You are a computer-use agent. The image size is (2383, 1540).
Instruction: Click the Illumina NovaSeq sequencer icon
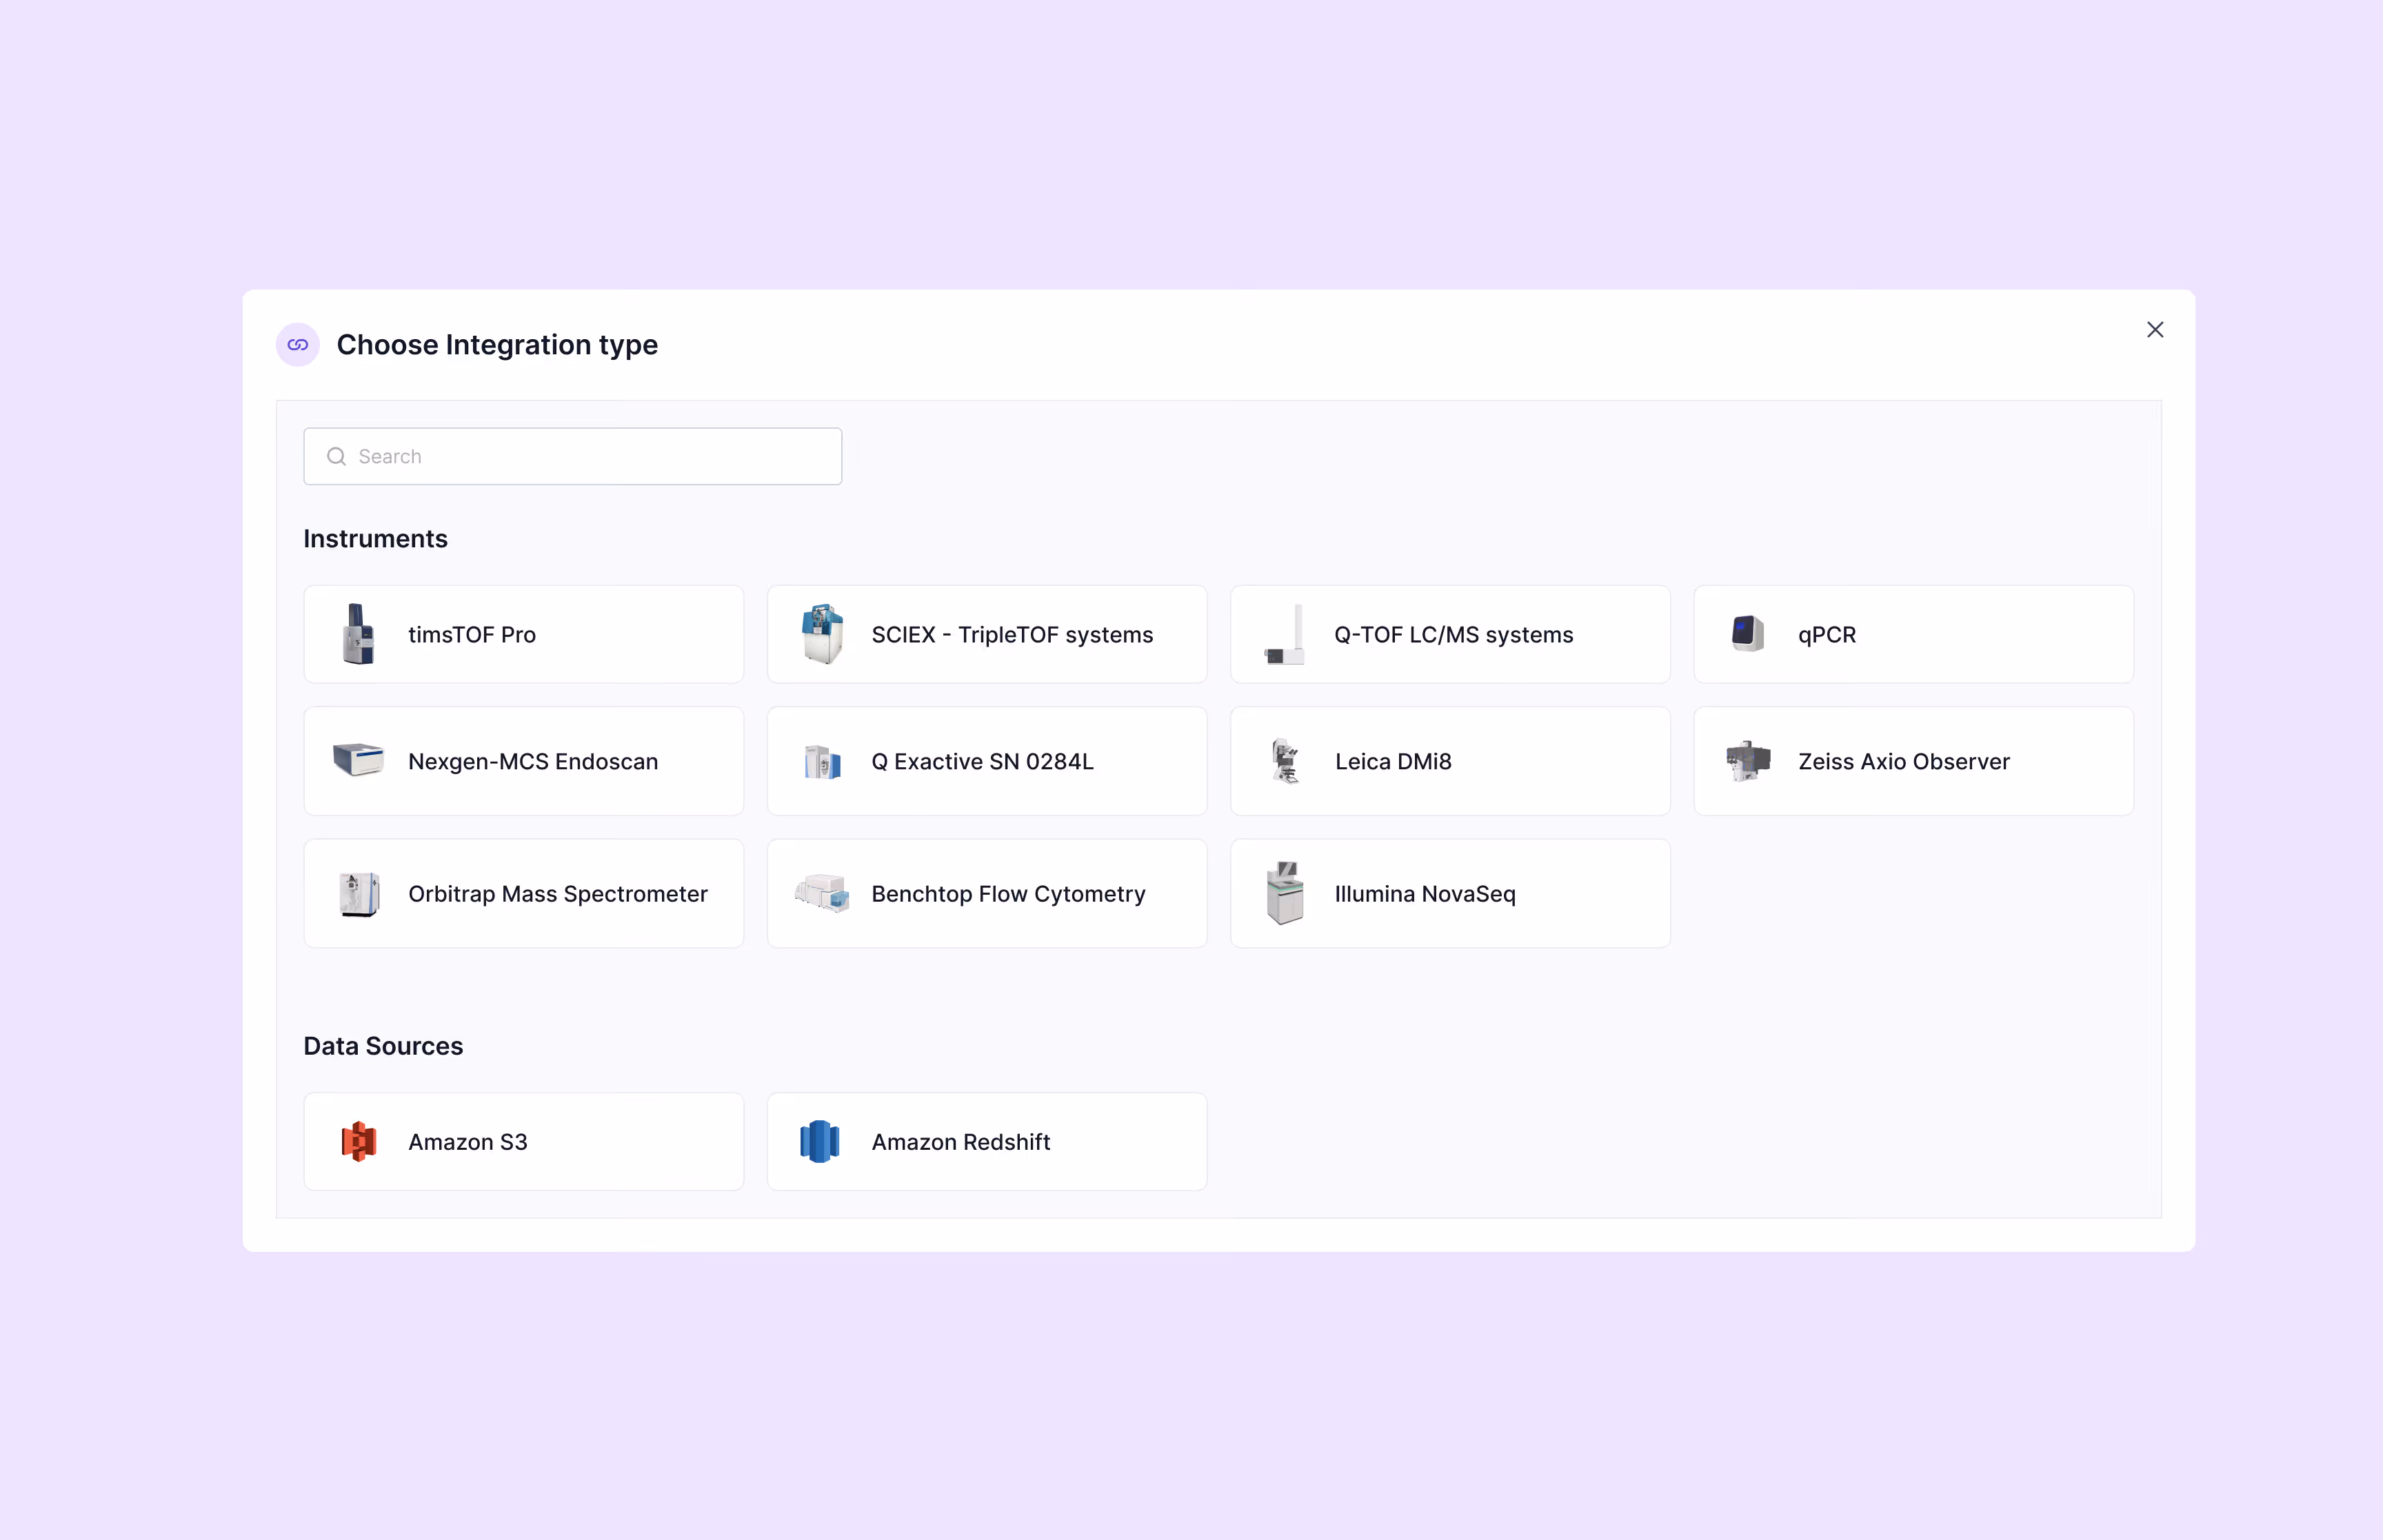pos(1285,893)
